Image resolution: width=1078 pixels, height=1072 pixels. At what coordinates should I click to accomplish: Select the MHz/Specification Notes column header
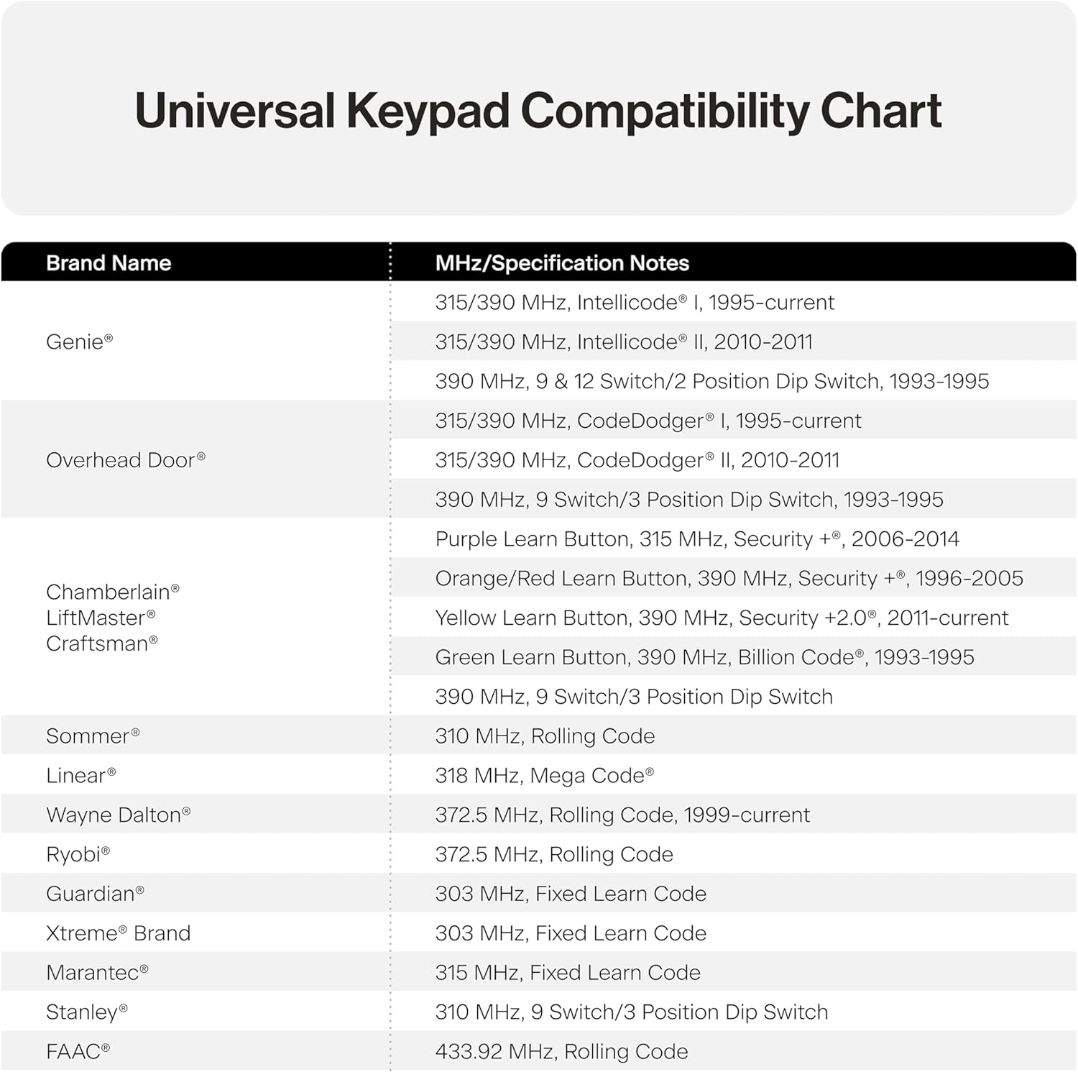click(x=561, y=263)
